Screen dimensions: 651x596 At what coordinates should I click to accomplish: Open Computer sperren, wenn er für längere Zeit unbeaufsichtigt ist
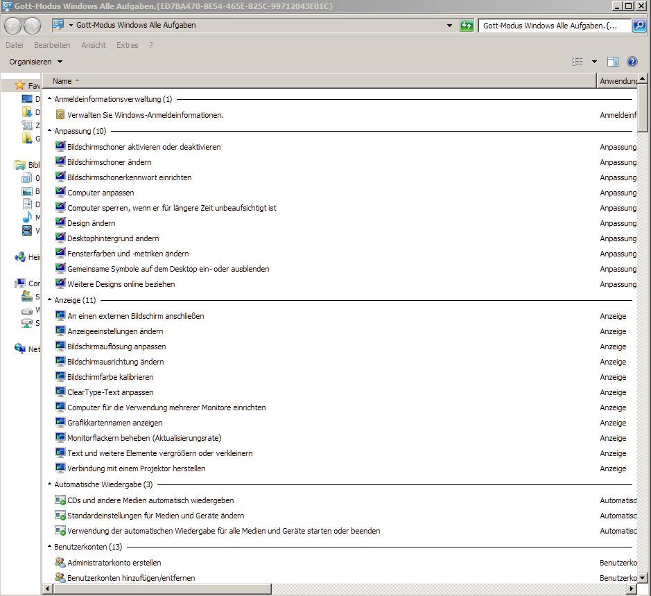pyautogui.click(x=171, y=208)
